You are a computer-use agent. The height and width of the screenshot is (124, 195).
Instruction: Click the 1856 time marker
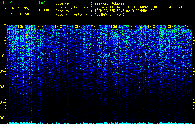[x=114, y=27]
